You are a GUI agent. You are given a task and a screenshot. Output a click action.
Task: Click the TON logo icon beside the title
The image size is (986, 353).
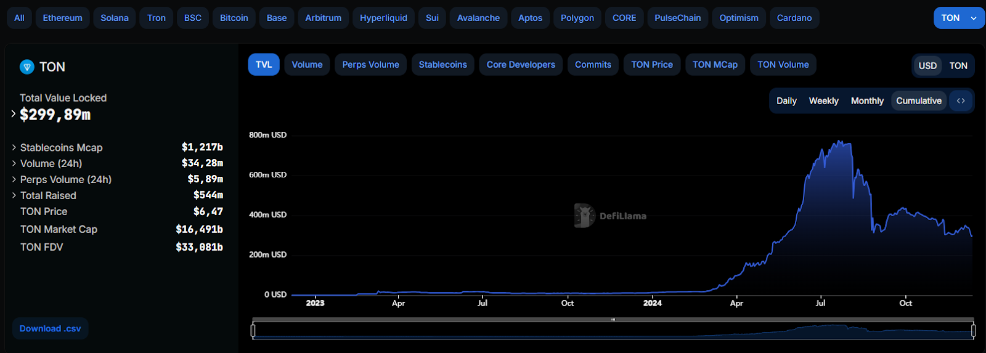(x=27, y=67)
